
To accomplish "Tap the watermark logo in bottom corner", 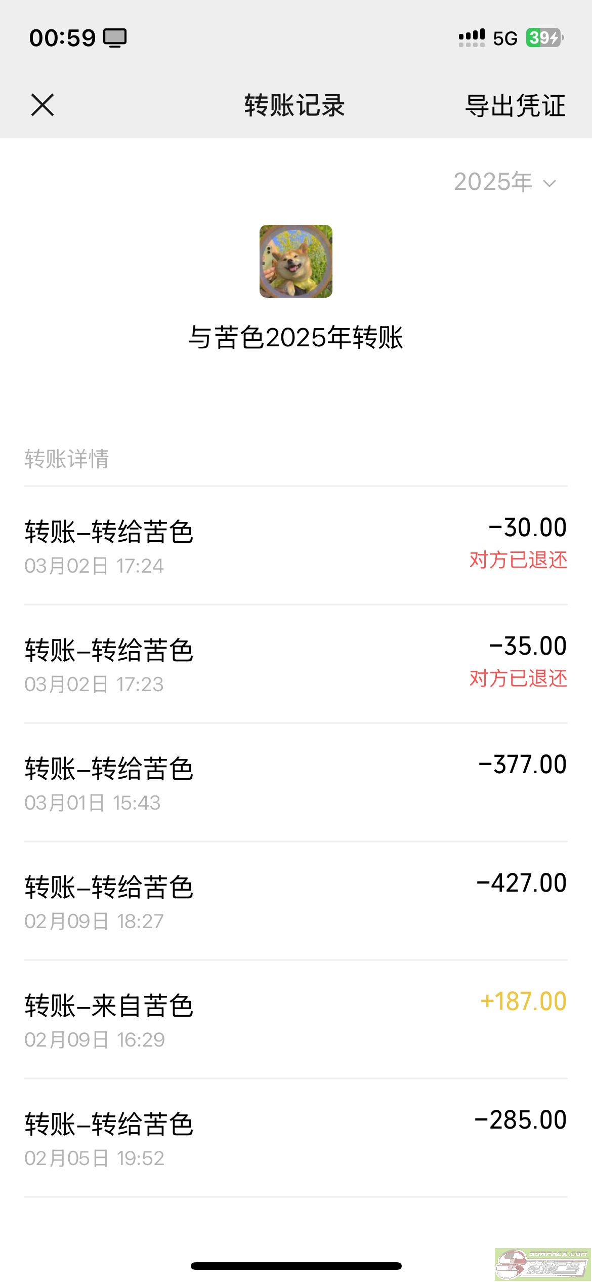I will (542, 1264).
